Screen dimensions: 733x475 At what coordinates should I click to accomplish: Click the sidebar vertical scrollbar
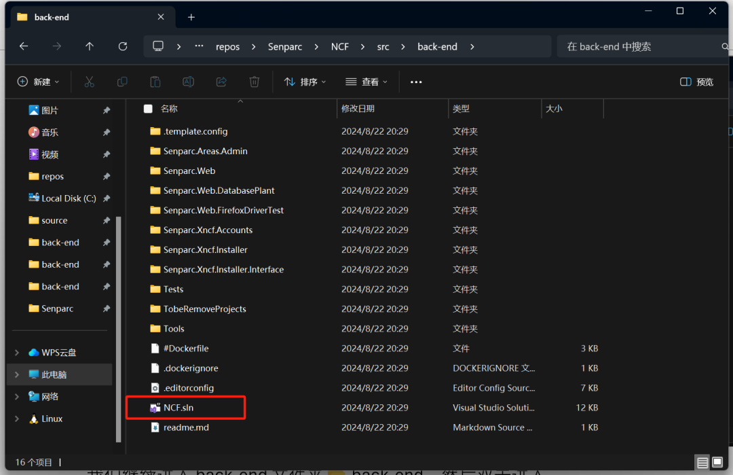pos(118,329)
